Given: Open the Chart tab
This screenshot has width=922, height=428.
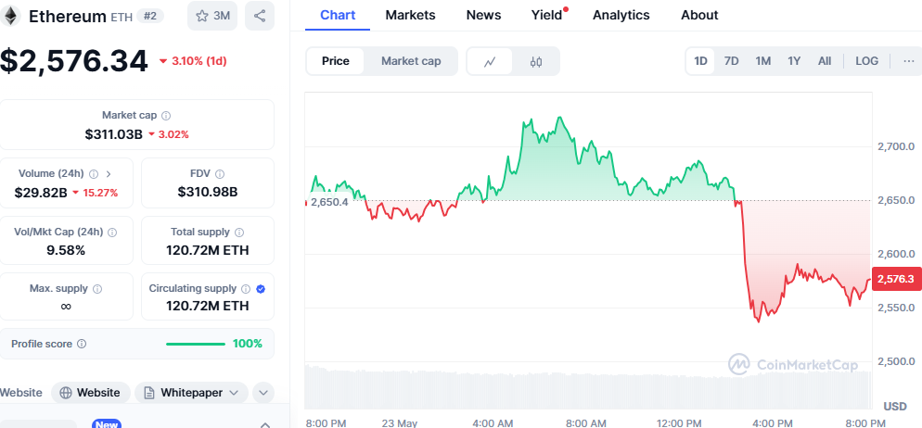Looking at the screenshot, I should point(338,15).
